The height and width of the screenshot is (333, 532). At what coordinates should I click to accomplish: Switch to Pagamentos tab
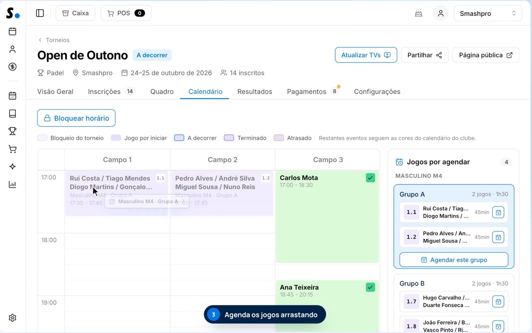click(313, 91)
